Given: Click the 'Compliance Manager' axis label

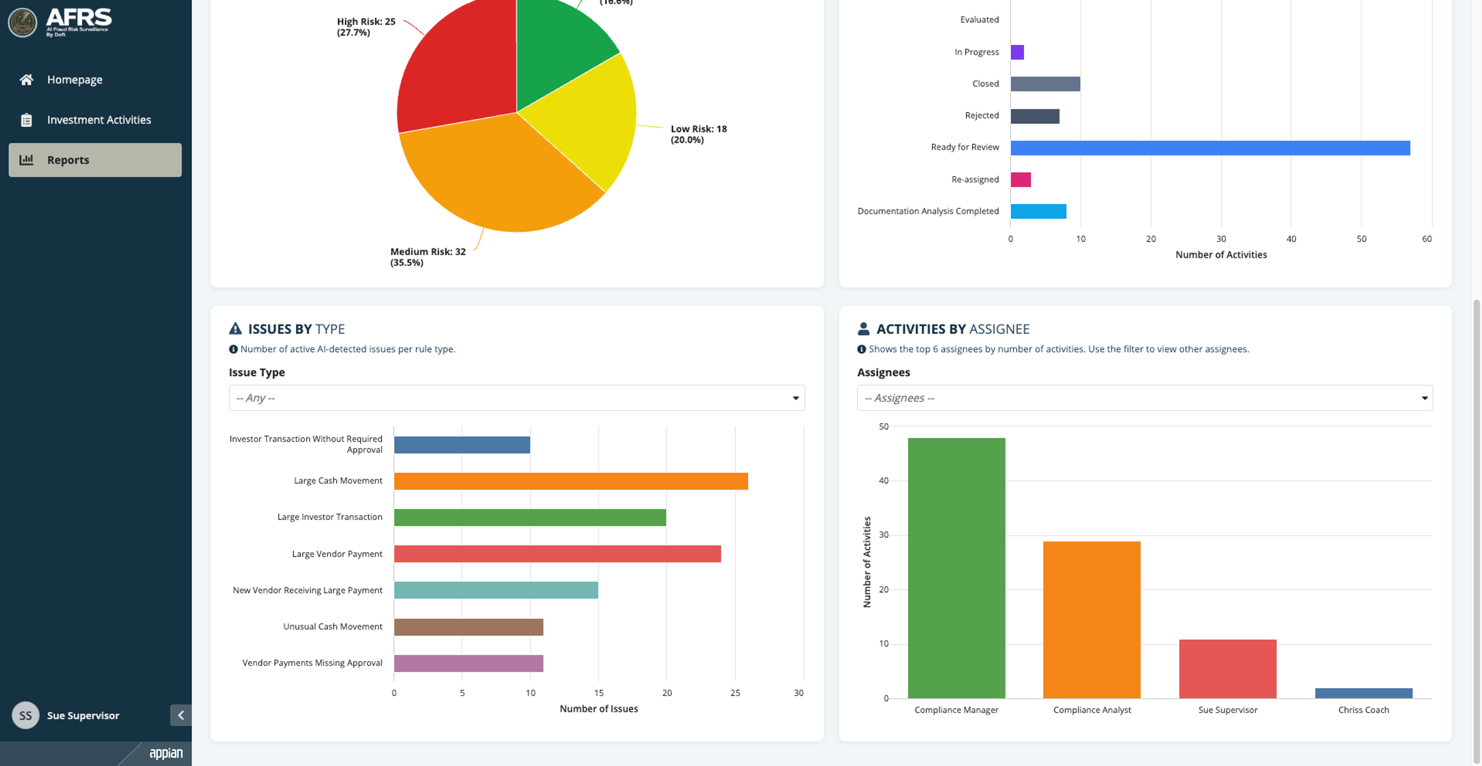Looking at the screenshot, I should click(956, 710).
